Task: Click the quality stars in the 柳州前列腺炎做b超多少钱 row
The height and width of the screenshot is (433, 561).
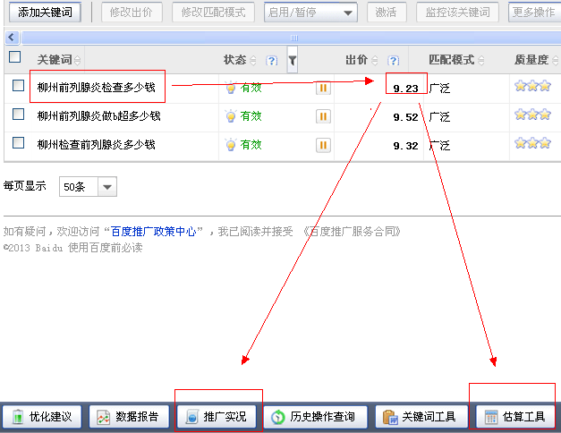Action: coord(532,115)
